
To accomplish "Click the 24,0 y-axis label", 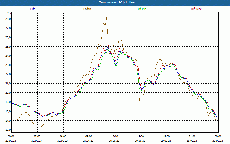I will click(x=8, y=56).
